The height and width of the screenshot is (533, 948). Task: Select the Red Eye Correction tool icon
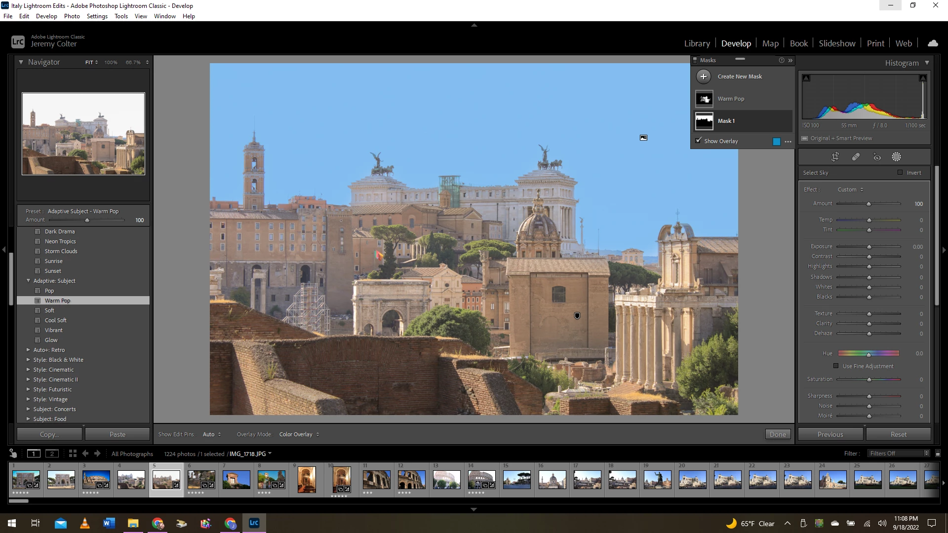click(x=877, y=157)
